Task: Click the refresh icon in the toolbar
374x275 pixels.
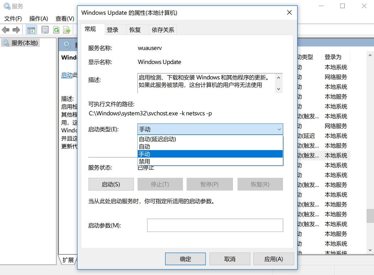Action: tap(56, 29)
